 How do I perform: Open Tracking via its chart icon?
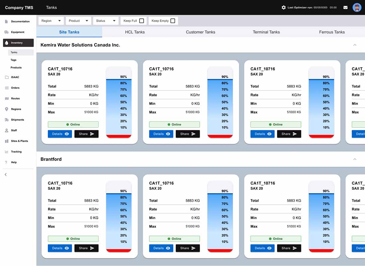[x=7, y=152]
